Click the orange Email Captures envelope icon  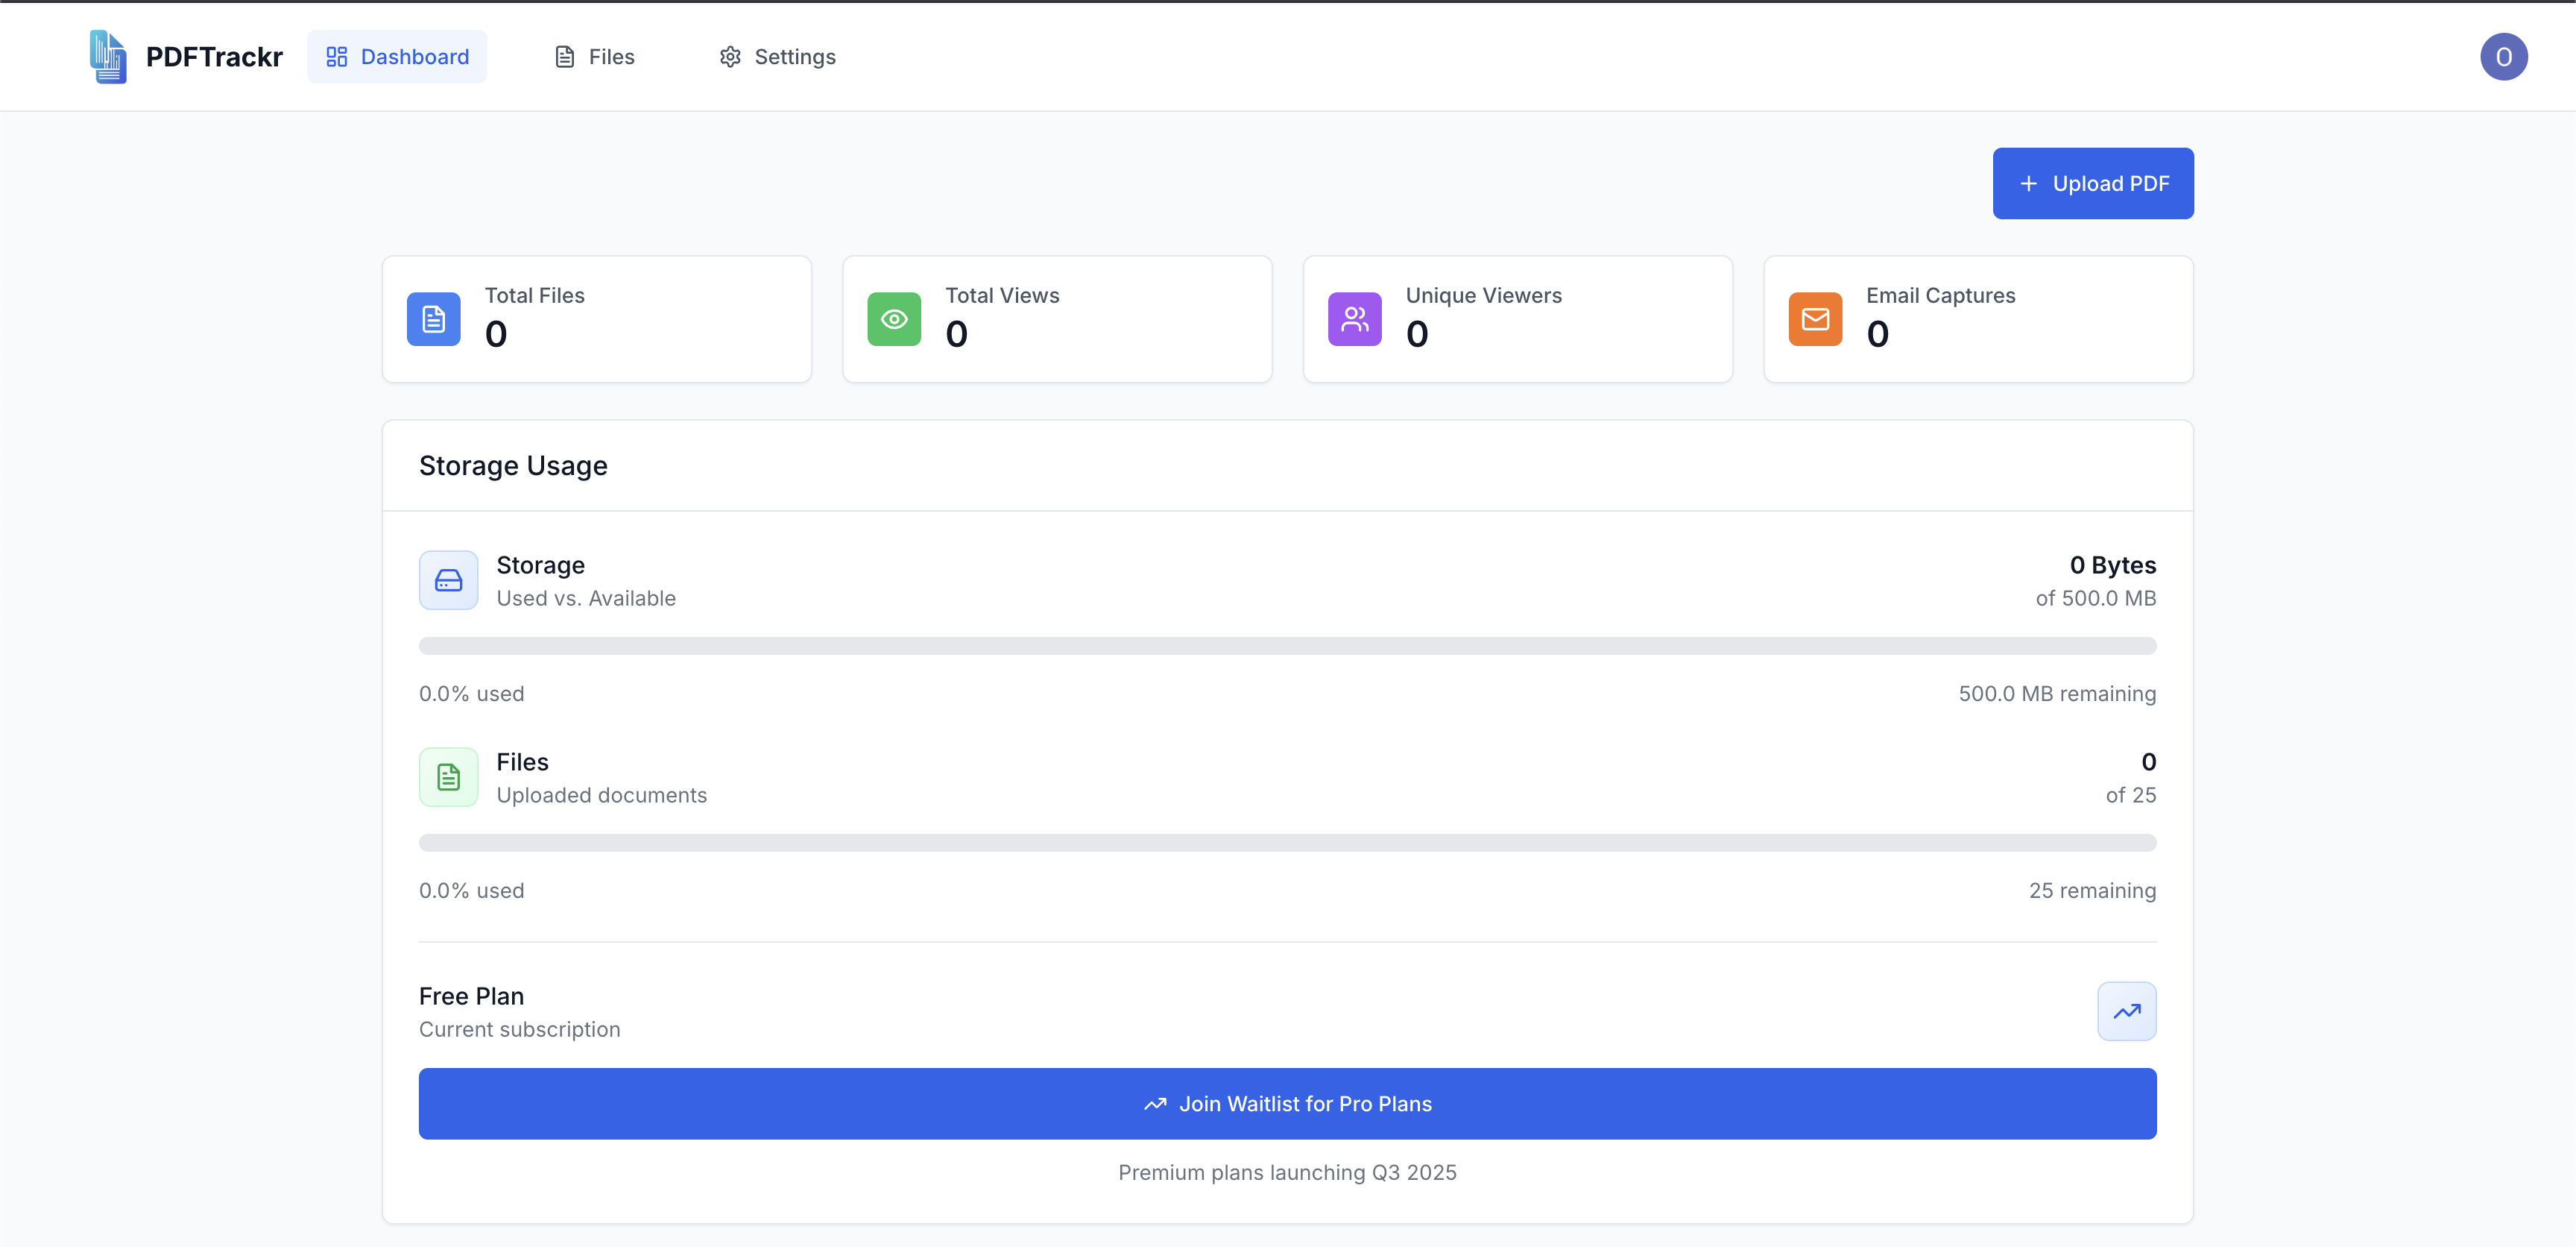pos(1814,319)
